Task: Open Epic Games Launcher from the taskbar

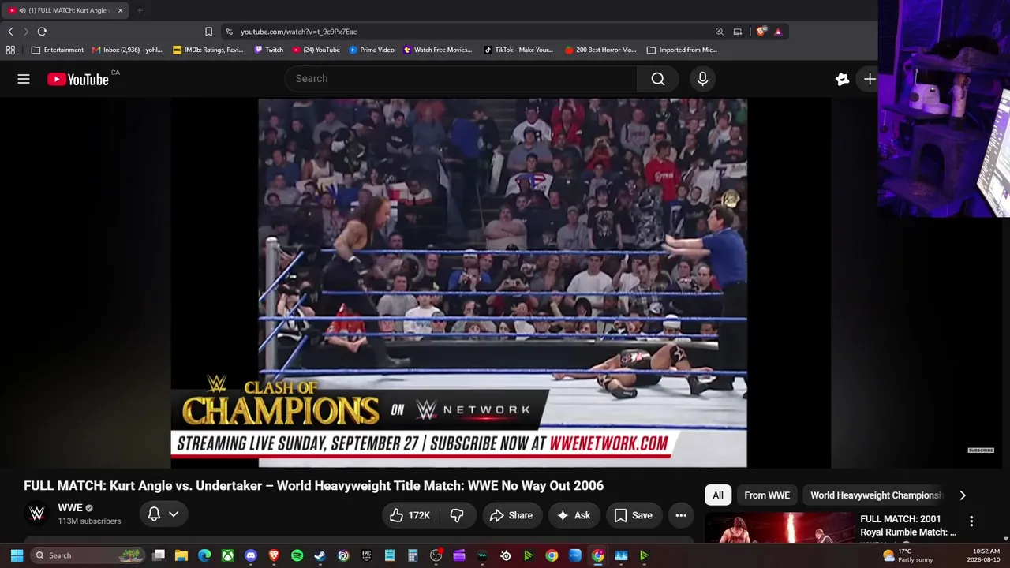Action: pyautogui.click(x=366, y=555)
